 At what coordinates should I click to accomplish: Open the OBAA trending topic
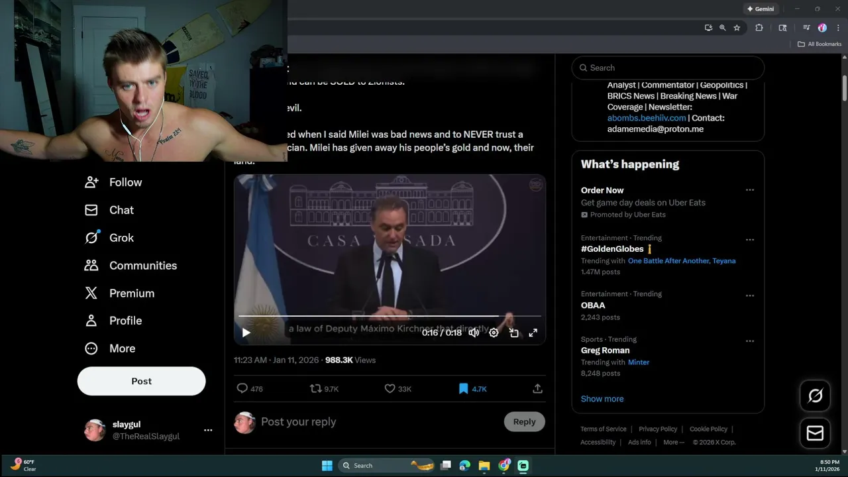593,305
